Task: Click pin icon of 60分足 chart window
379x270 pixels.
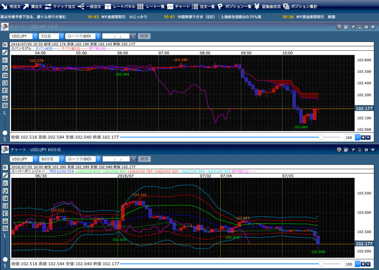Action: pyautogui.click(x=353, y=150)
